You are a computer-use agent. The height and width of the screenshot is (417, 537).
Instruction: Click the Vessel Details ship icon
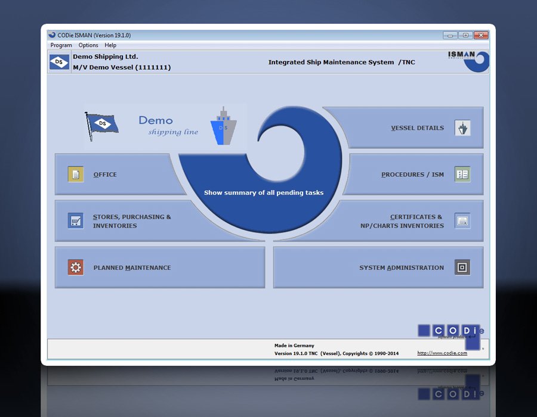pyautogui.click(x=462, y=128)
